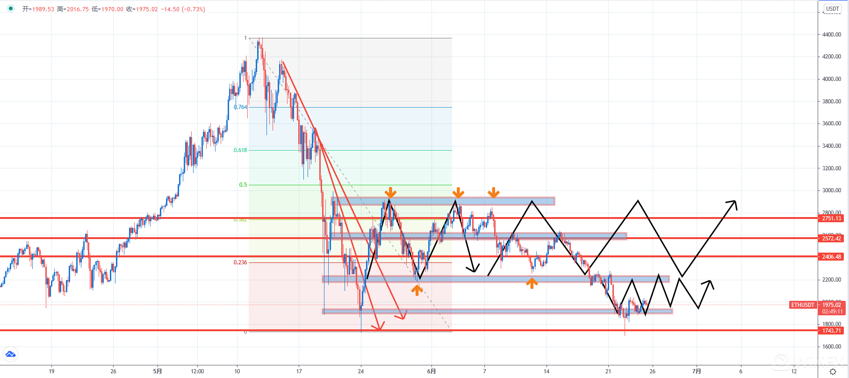Open chart settings gear icon

coord(833,372)
